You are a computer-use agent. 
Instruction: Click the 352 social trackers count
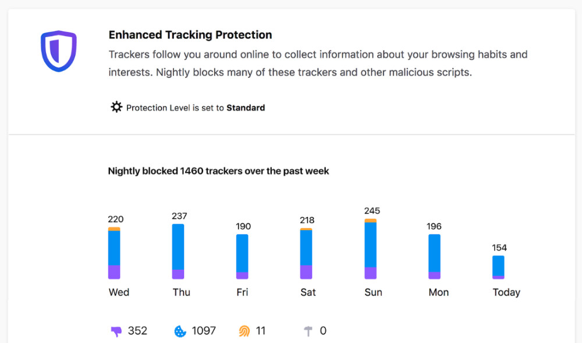click(137, 331)
